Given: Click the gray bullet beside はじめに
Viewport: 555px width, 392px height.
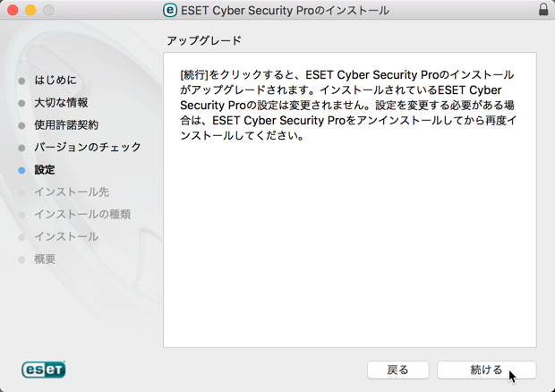Looking at the screenshot, I should (21, 81).
